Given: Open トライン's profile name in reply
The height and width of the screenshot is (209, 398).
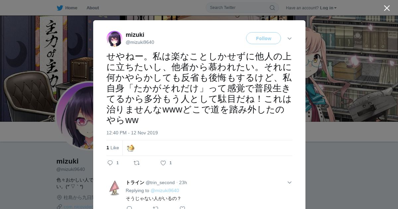Looking at the screenshot, I should [135, 182].
